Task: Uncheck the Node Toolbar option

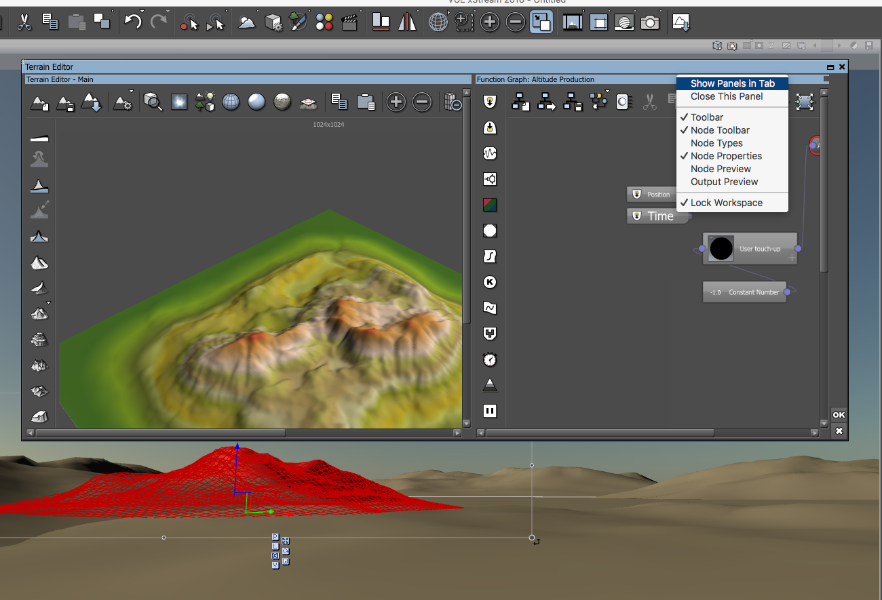Action: 720,130
